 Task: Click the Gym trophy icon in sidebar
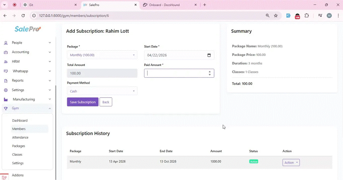(6, 109)
